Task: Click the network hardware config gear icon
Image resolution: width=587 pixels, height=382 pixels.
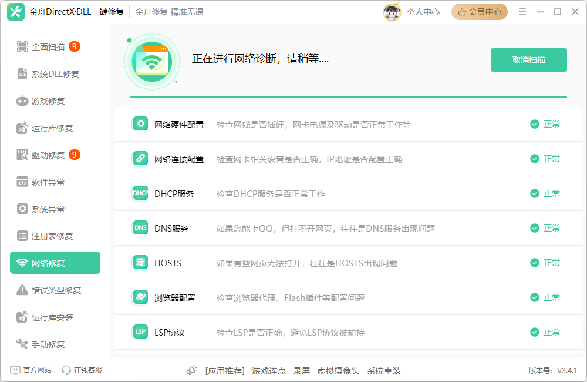Action: (140, 124)
